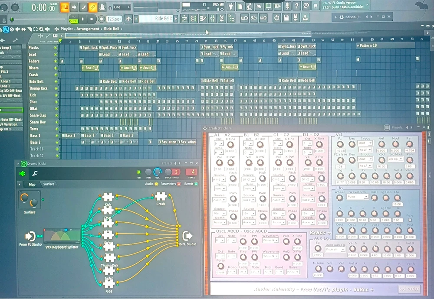Click the Ride Bell breadcrumb in Playlist
Viewport: 434px width, 299px height.
coord(112,29)
